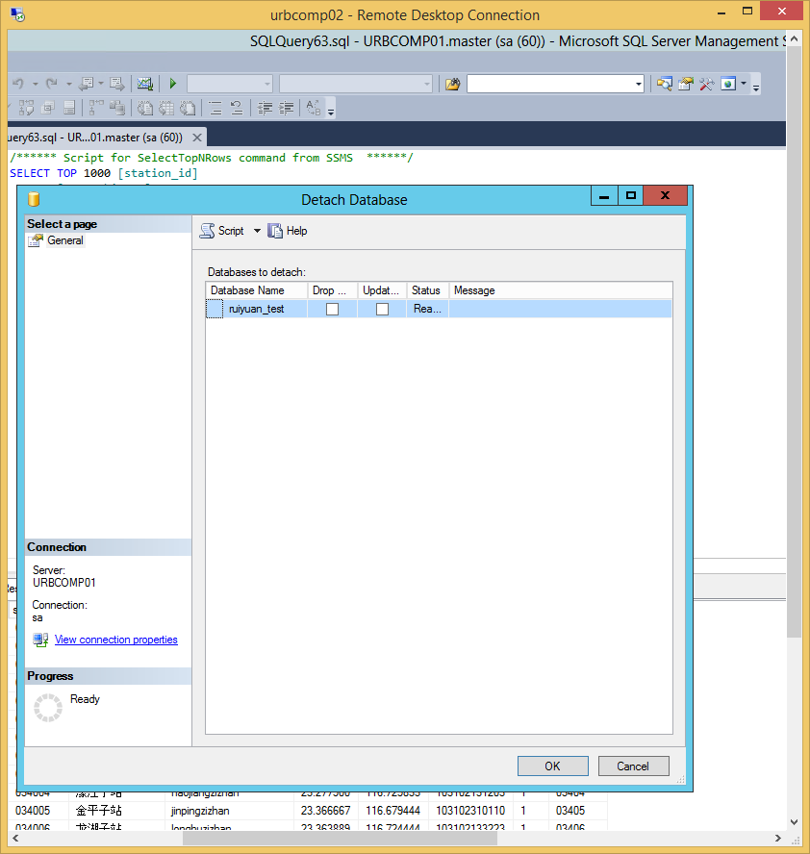The height and width of the screenshot is (854, 810).
Task: Open View connection properties link
Action: tap(115, 640)
